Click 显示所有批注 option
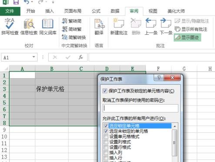Screen dimensions: 215x162 [191, 29]
